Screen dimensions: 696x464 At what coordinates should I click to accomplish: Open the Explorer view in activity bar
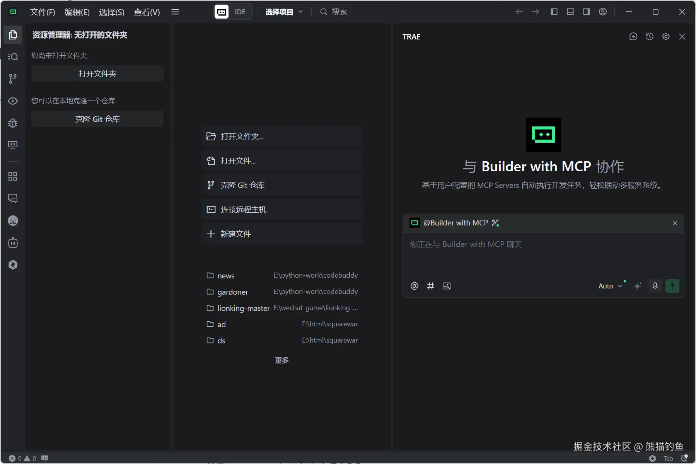tap(13, 35)
